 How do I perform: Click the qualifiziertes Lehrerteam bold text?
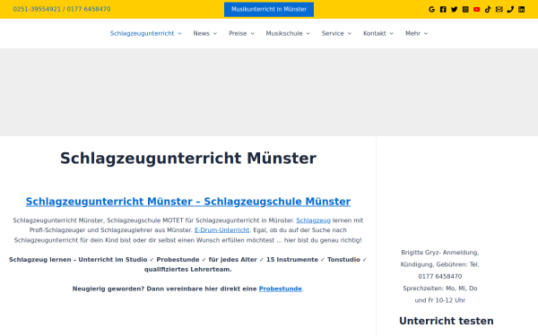(x=188, y=270)
